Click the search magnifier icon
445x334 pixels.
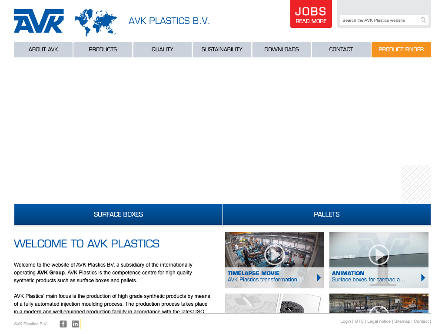[x=423, y=20]
